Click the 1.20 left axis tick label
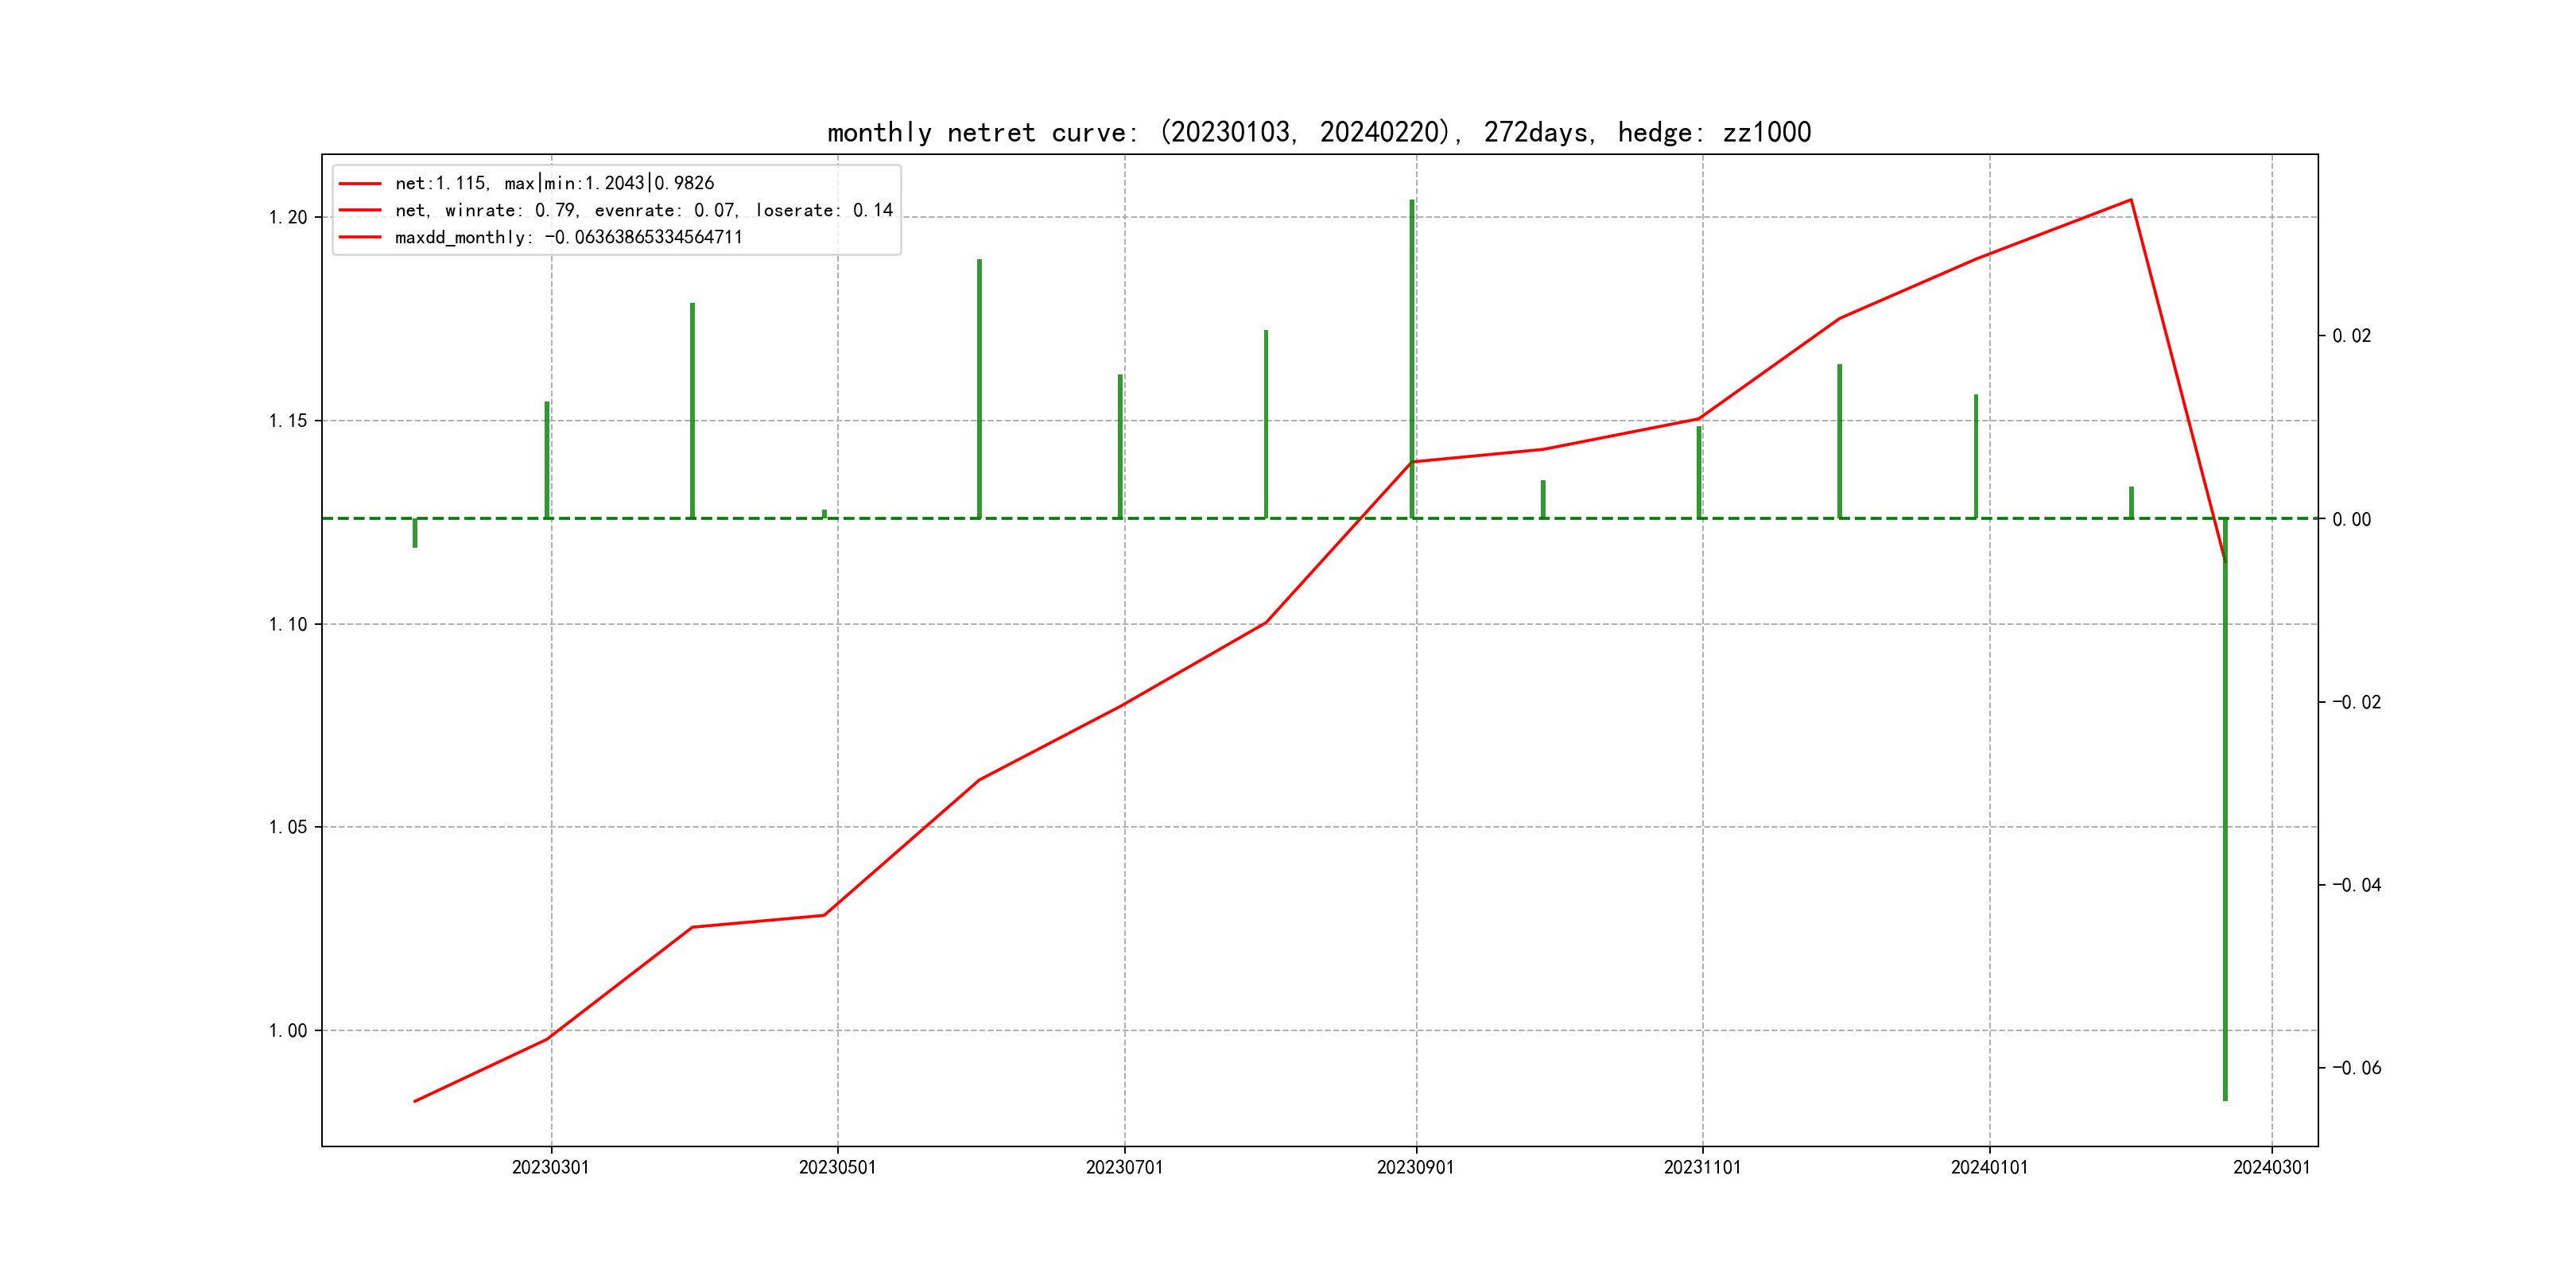The height and width of the screenshot is (1288, 2576). (x=288, y=217)
